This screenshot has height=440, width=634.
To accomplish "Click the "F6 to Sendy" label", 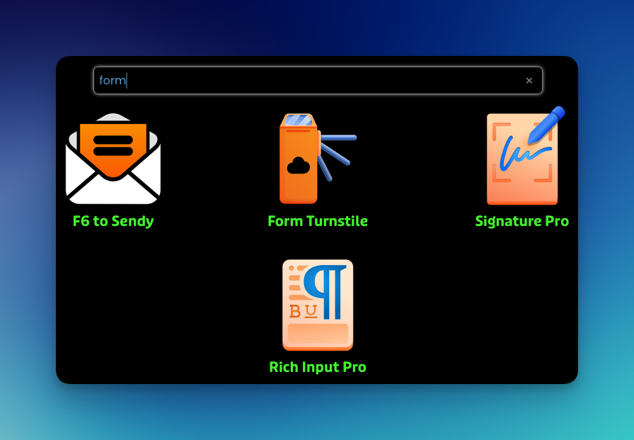I will [113, 221].
